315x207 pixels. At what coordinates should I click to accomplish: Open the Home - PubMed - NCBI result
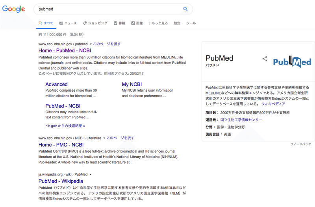pos(65,50)
